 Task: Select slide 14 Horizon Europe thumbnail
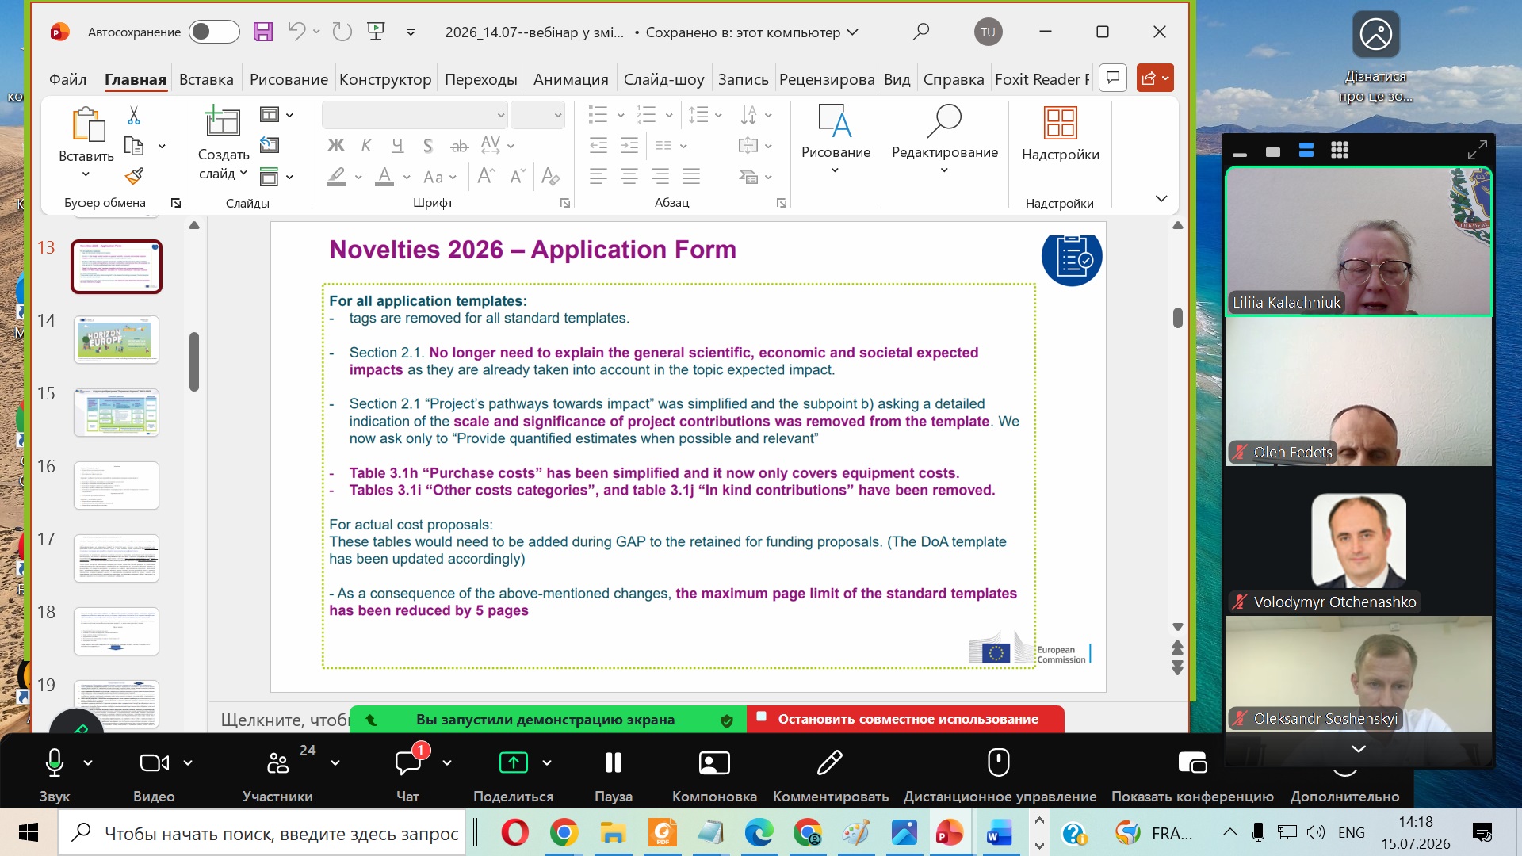(117, 339)
